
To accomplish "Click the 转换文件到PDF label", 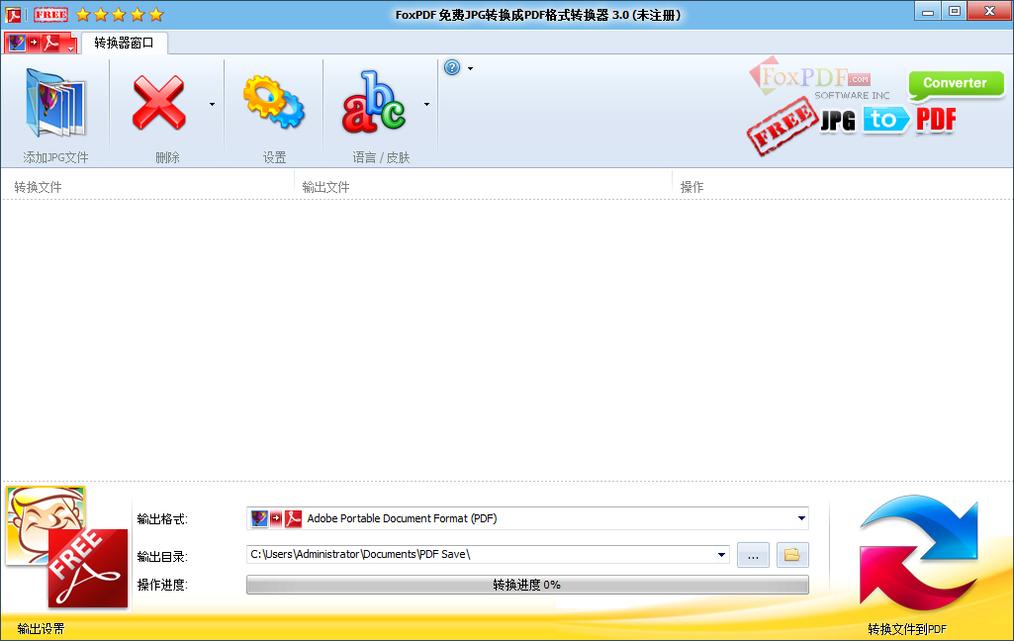I will coord(907,629).
